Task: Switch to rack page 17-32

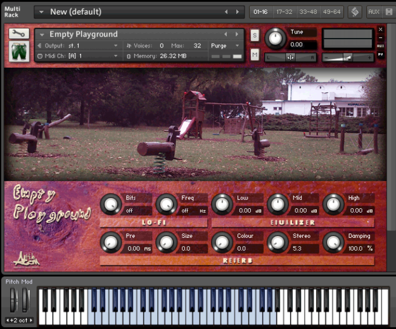Action: (284, 12)
